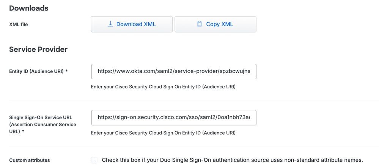Click the Service Provider section heading
Viewport: 379px width, 165px height.
click(x=38, y=49)
